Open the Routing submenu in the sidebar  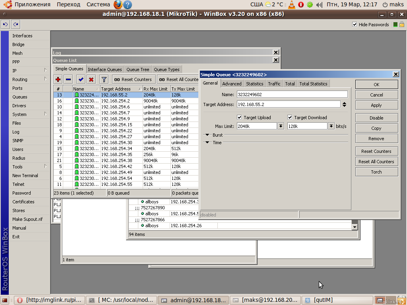[29, 79]
